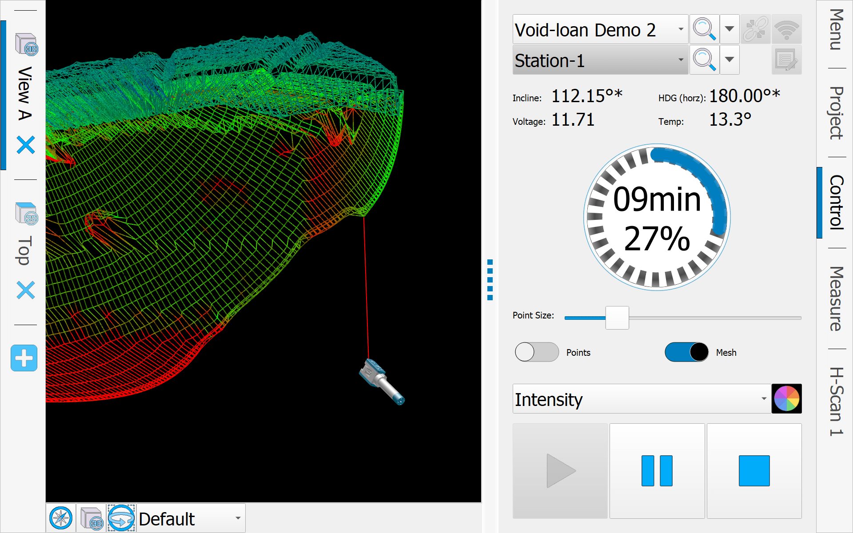Image resolution: width=853 pixels, height=533 pixels.
Task: Close the View A panel
Action: click(x=26, y=145)
